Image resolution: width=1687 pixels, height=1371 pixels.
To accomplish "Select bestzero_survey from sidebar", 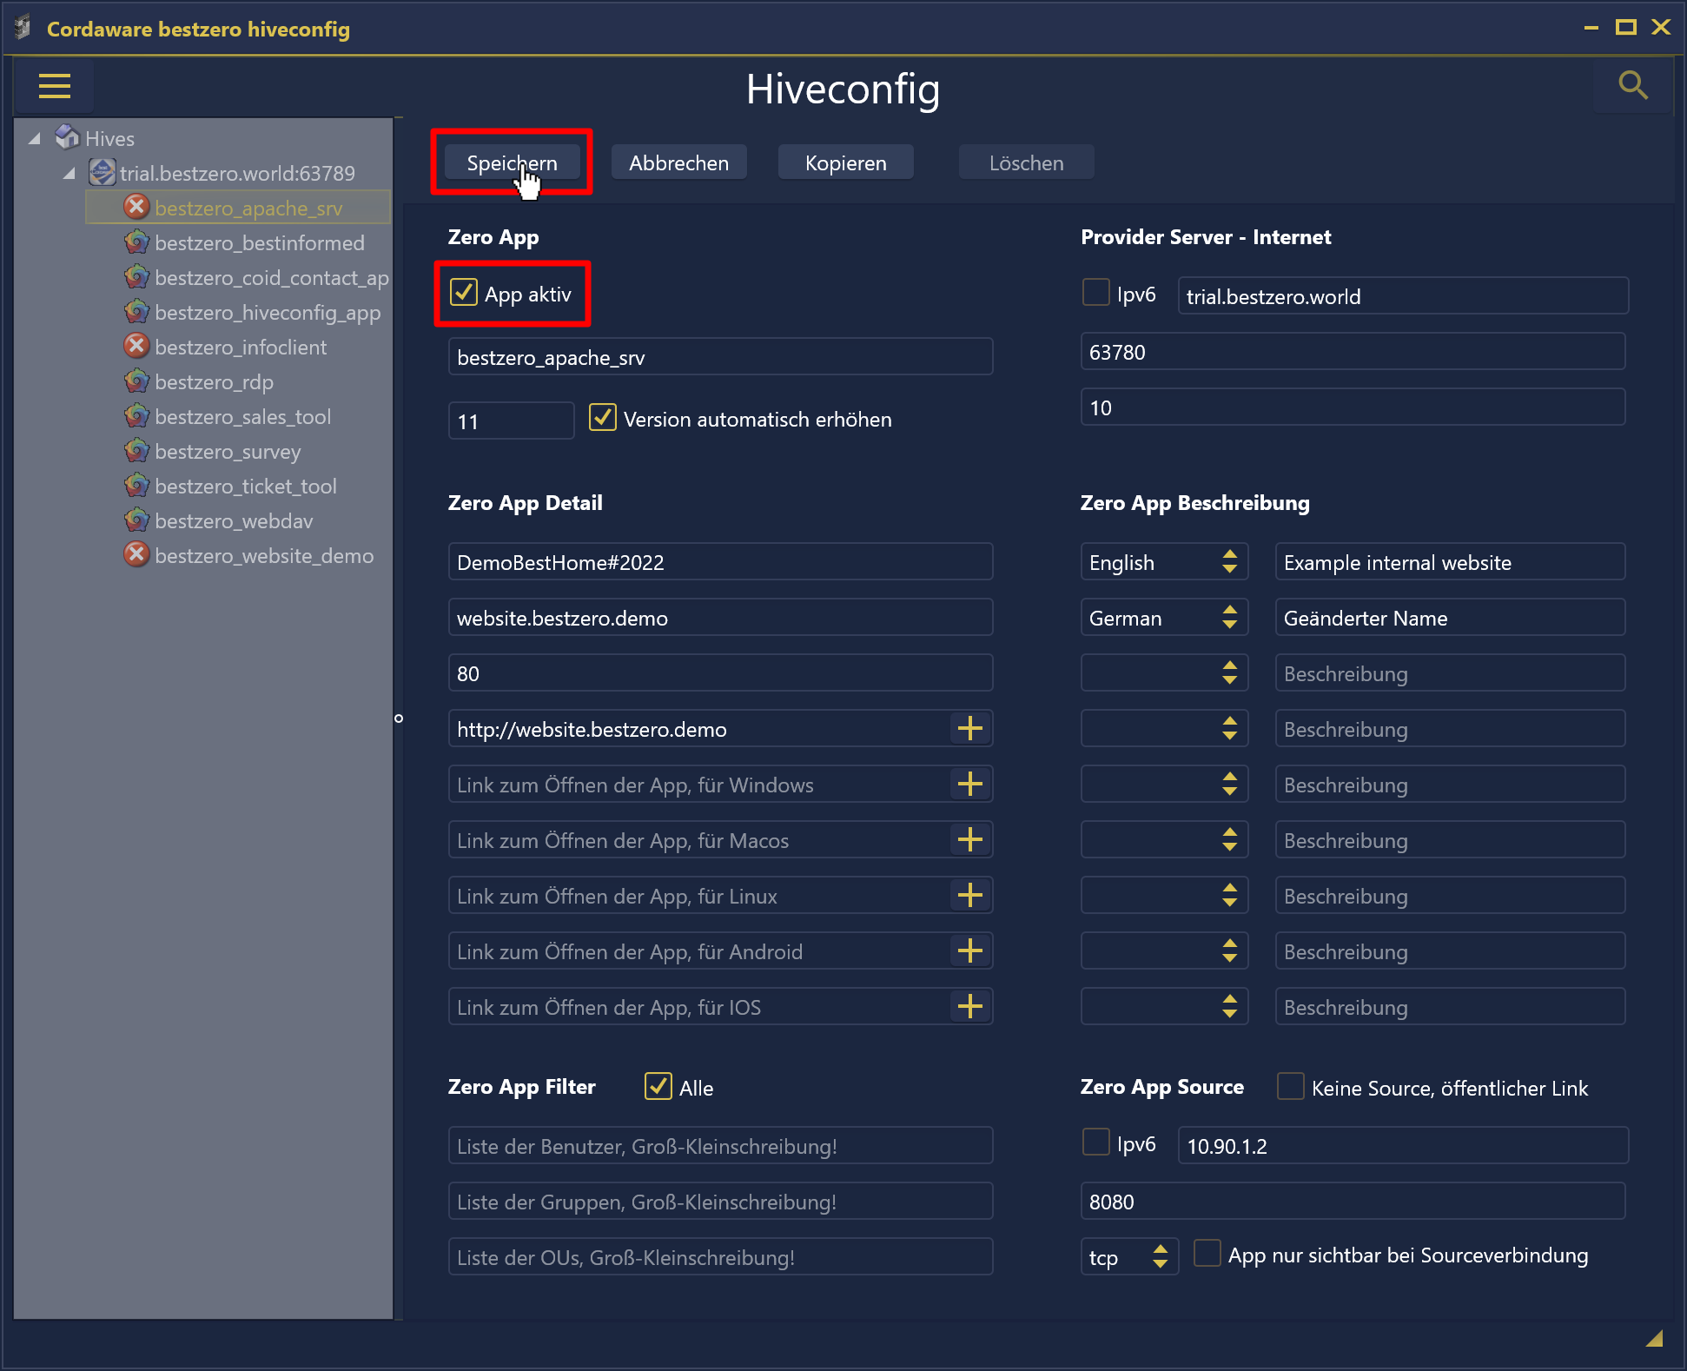I will click(x=228, y=449).
